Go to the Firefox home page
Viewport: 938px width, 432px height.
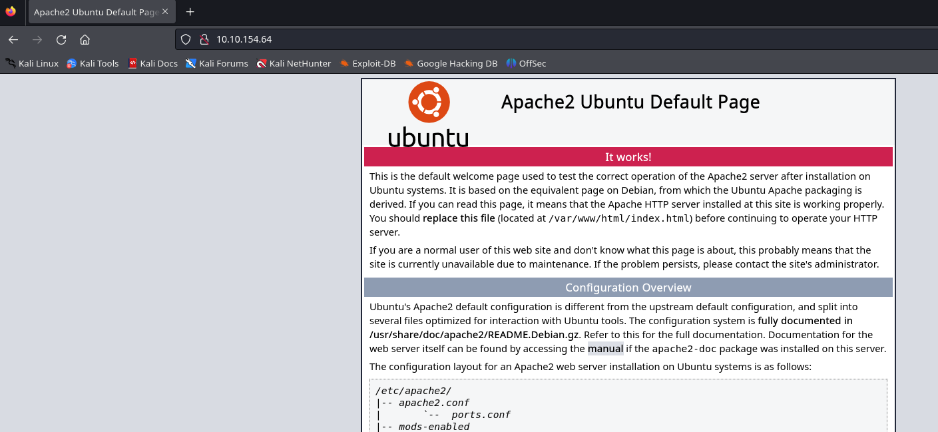(x=85, y=39)
